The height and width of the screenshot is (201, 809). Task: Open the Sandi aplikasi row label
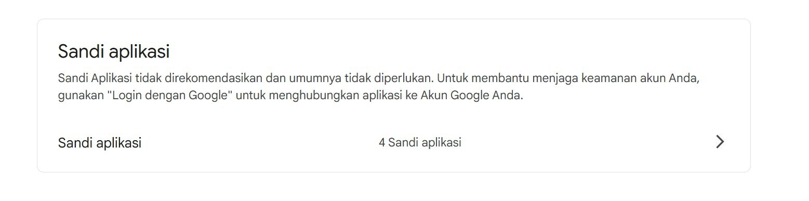tap(100, 143)
